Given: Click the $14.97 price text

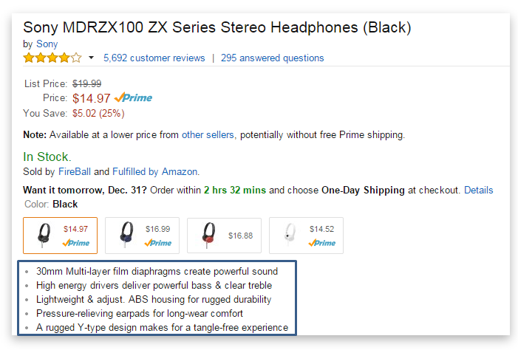Looking at the screenshot, I should point(91,98).
